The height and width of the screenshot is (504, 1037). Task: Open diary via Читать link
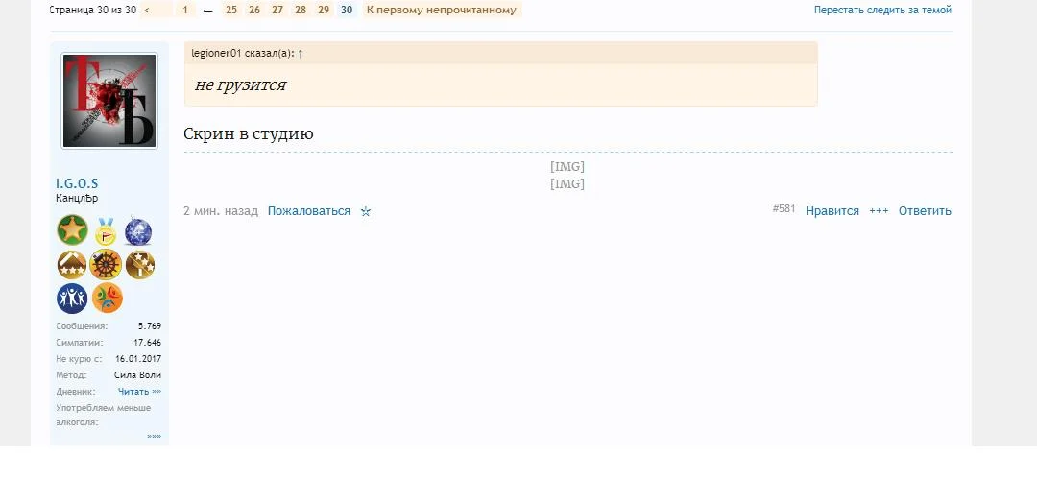(x=139, y=392)
